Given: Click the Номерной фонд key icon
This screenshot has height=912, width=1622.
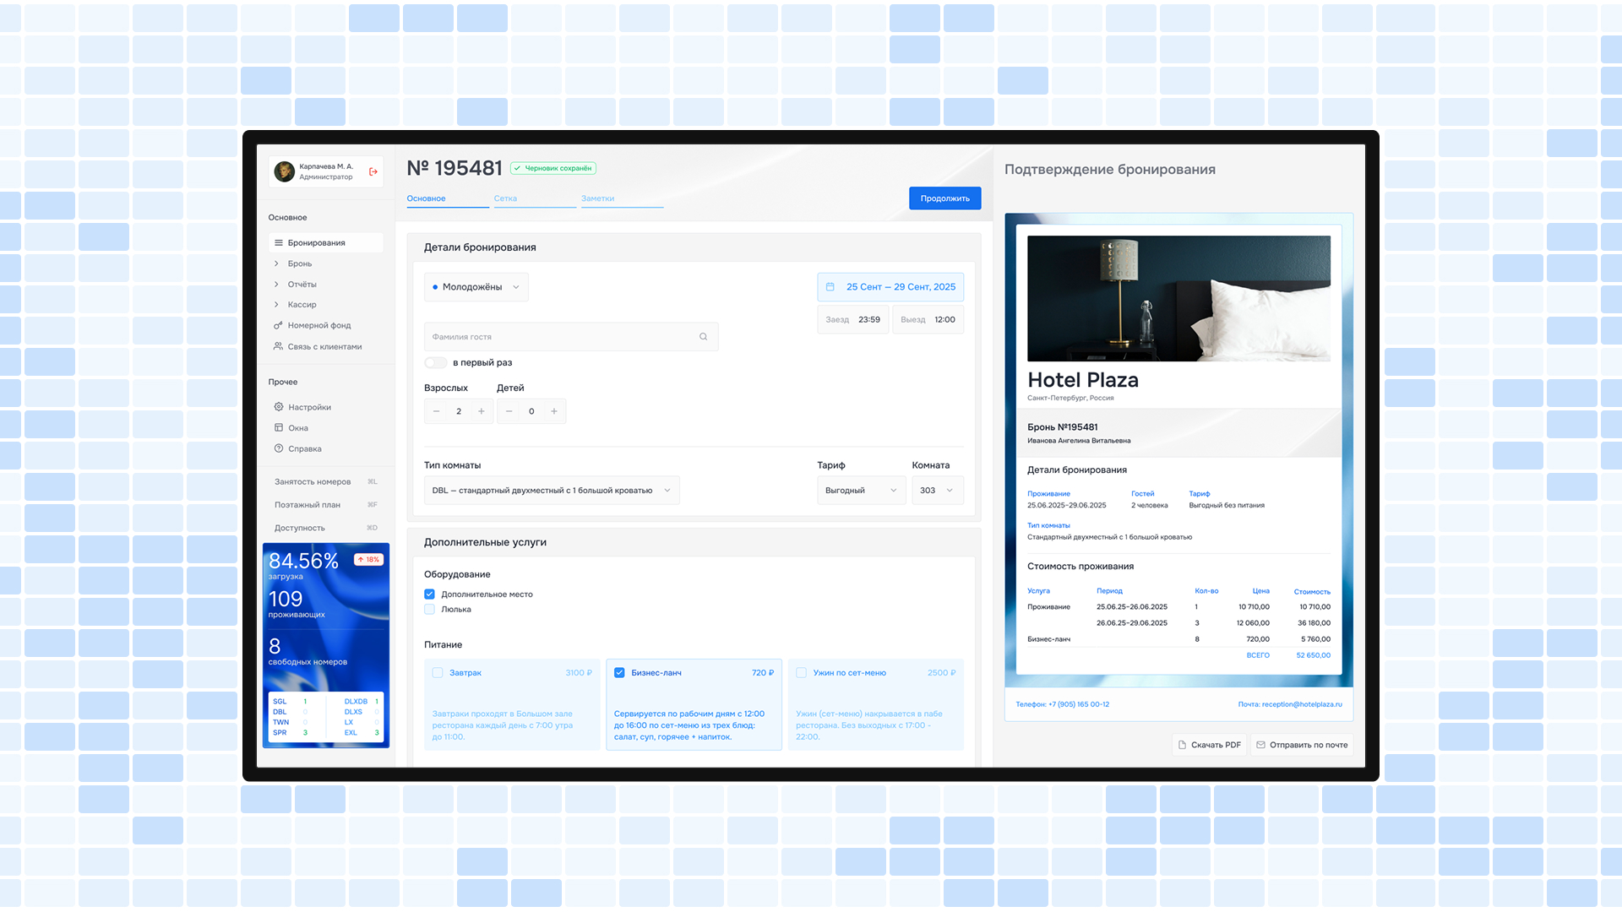Looking at the screenshot, I should click(278, 325).
